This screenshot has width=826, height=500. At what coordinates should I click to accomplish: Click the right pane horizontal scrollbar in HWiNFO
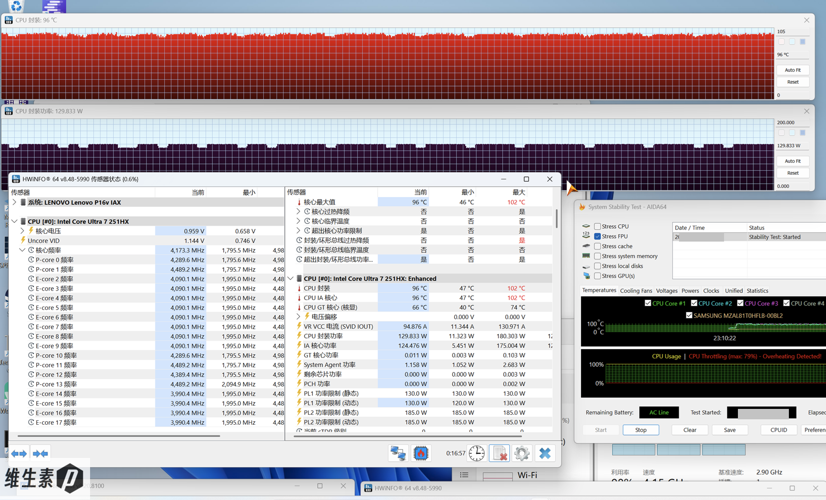(408, 437)
